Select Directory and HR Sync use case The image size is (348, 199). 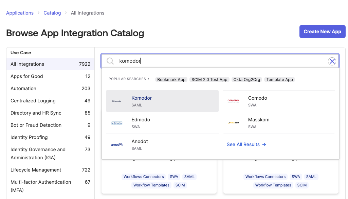tap(50, 113)
